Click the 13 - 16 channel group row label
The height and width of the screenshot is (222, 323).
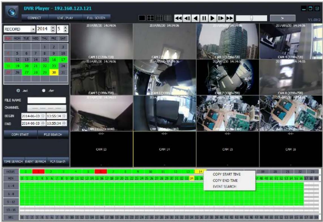coord(11,210)
